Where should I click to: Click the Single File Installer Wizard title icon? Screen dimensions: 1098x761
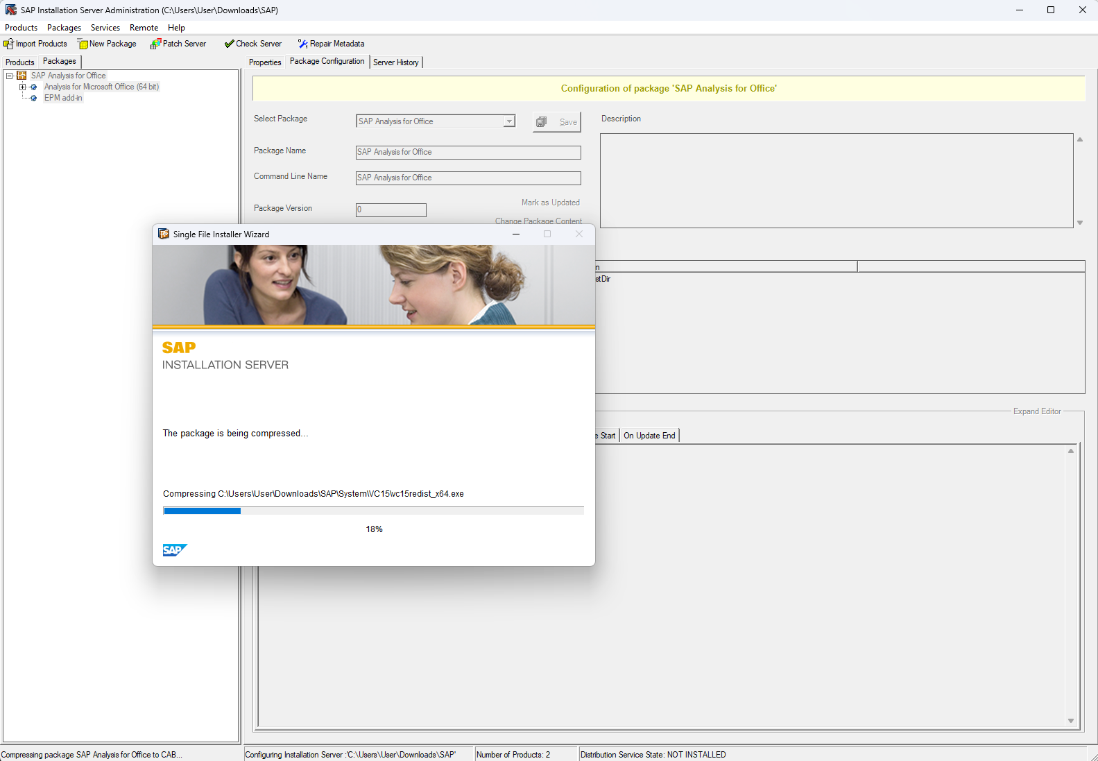[164, 234]
